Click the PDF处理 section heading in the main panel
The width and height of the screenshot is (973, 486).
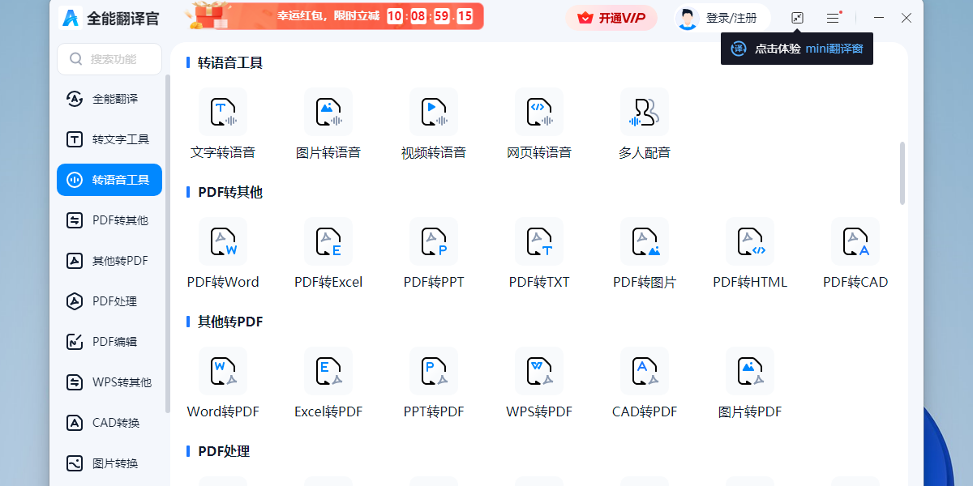click(224, 451)
